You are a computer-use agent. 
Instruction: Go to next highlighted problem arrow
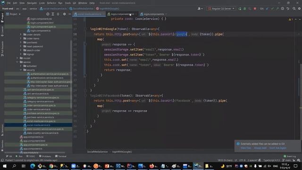(300, 19)
